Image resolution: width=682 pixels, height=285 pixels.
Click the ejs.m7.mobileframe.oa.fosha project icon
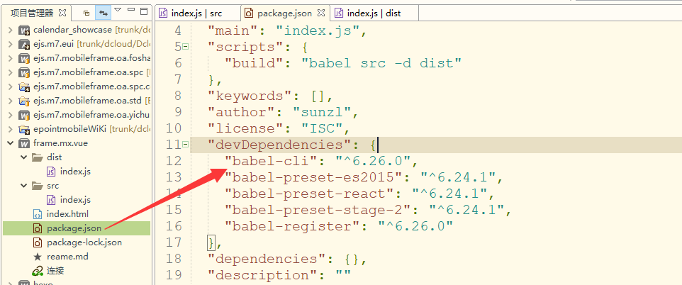pos(24,58)
